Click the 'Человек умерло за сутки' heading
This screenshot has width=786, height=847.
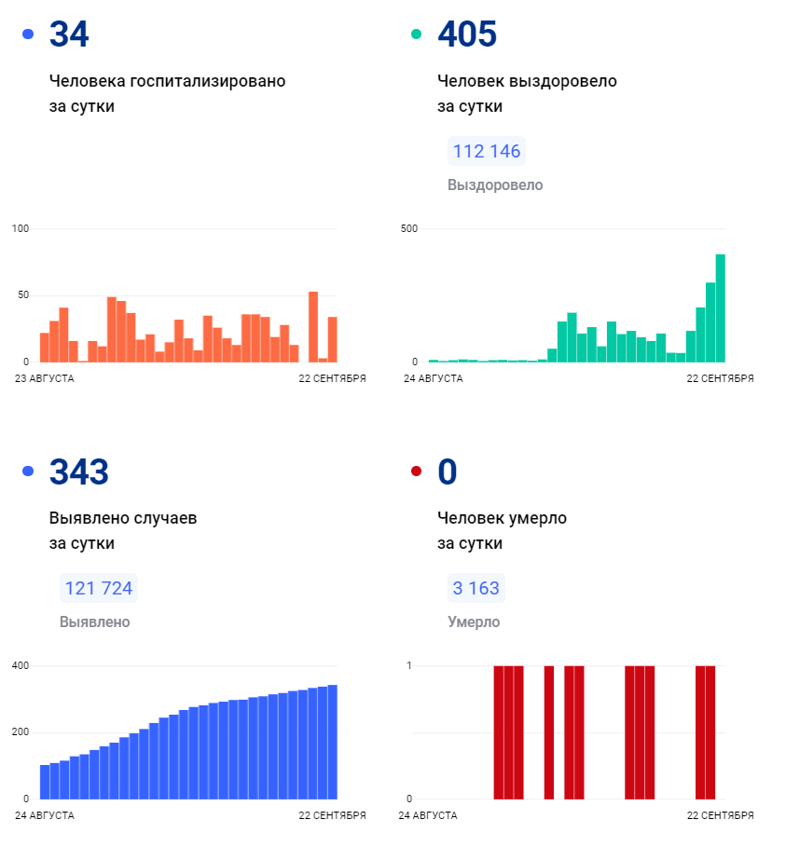502,530
